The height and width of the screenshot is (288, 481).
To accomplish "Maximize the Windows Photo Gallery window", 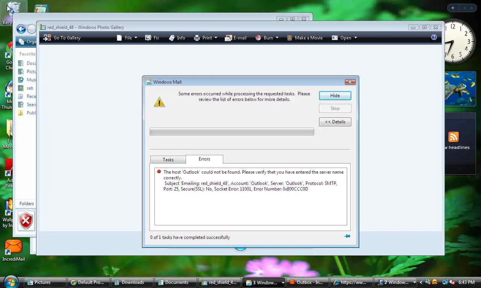I will pos(424,27).
